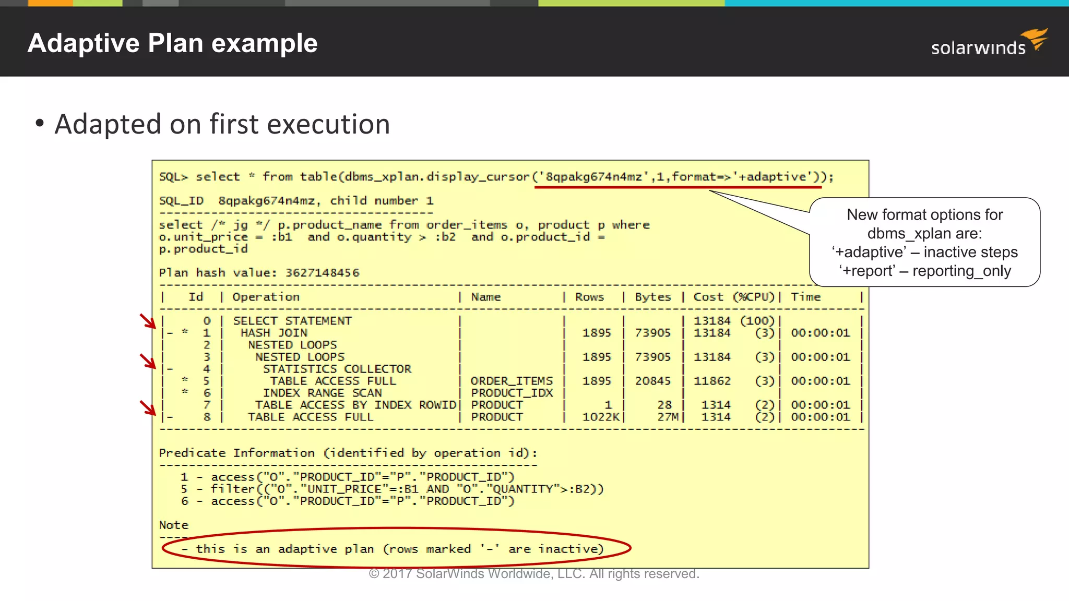Click the 'o.unit_price = :b1' query line
The width and height of the screenshot is (1069, 601).
pos(382,237)
